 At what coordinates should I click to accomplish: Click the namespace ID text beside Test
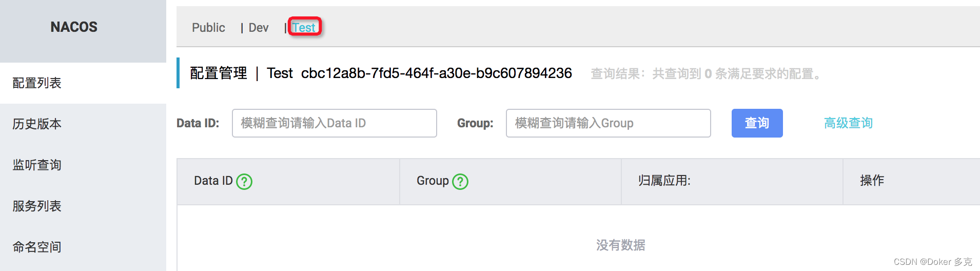(x=436, y=73)
